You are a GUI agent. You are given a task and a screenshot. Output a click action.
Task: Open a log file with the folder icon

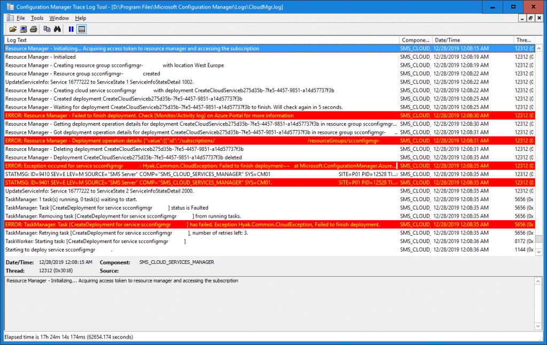pos(13,29)
